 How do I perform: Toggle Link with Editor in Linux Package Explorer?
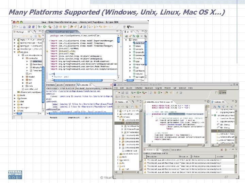136,107
